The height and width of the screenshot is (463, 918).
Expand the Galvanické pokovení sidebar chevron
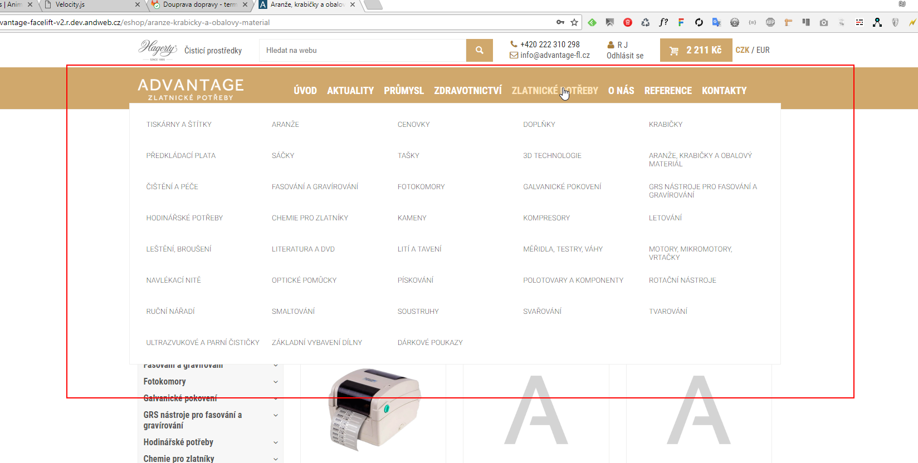tap(276, 398)
